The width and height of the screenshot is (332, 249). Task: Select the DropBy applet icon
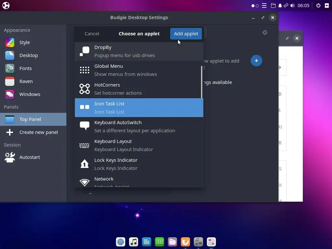coord(85,52)
